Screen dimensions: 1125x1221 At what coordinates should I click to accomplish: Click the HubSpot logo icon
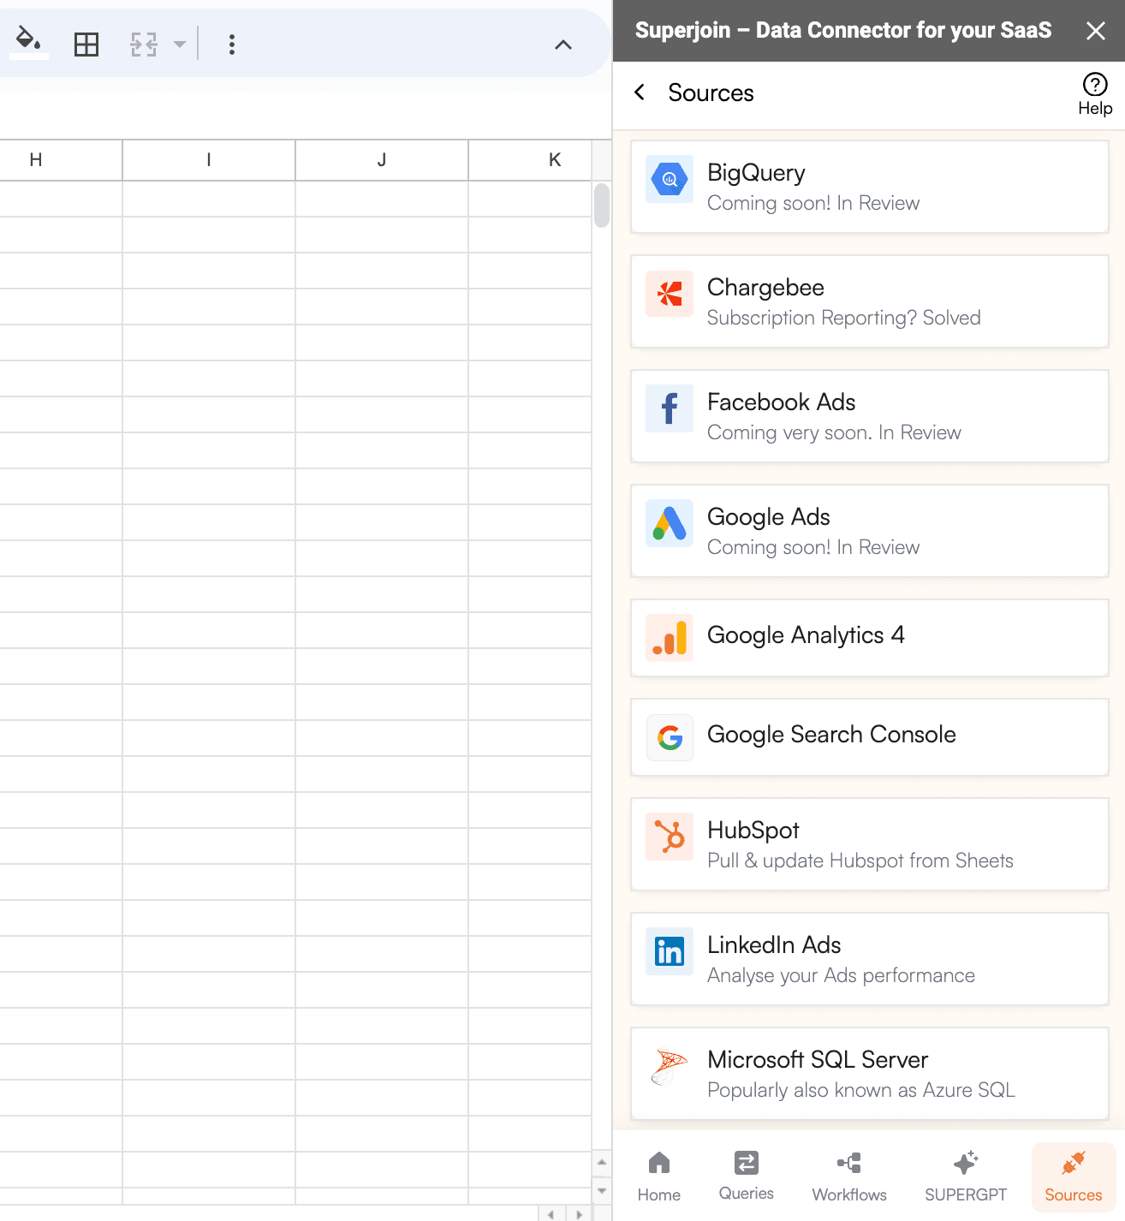670,837
